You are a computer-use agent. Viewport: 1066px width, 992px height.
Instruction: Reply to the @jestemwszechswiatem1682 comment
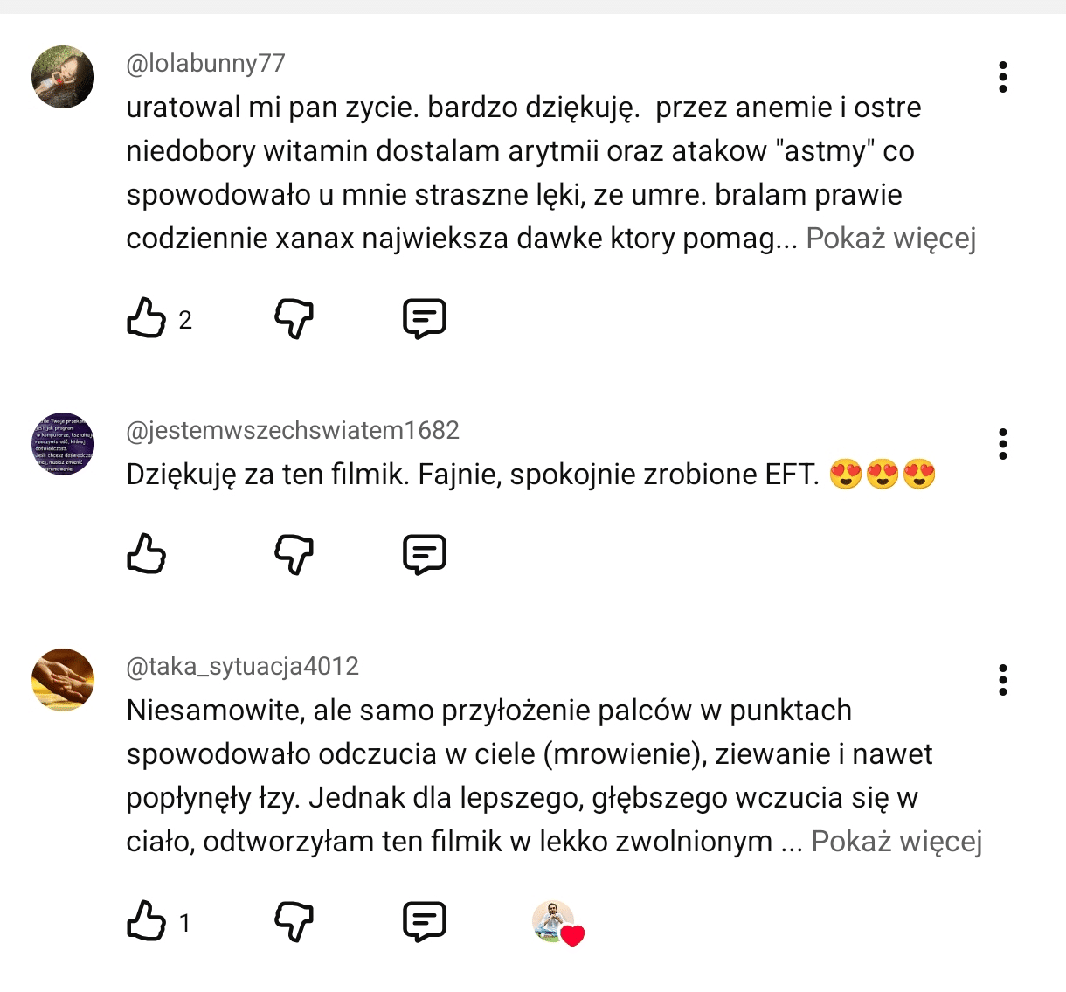tap(425, 554)
